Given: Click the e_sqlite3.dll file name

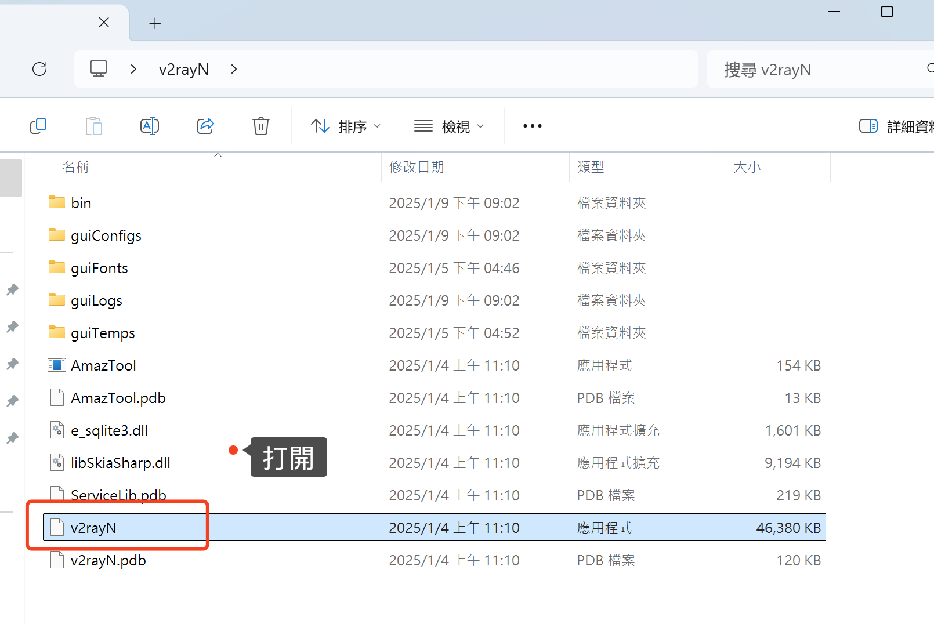Looking at the screenshot, I should [x=109, y=430].
